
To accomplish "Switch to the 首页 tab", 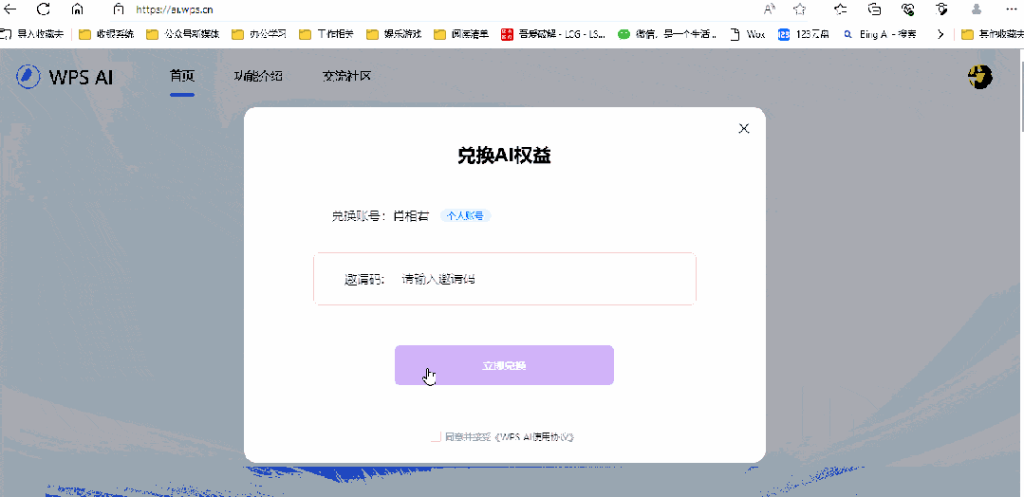I will click(182, 76).
